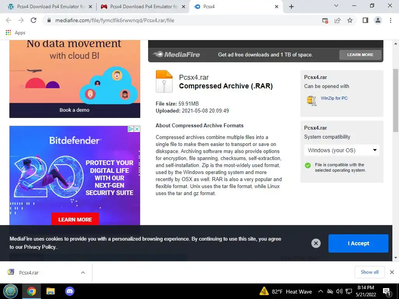Click Show all downloads
The height and width of the screenshot is (299, 399).
coord(369,272)
